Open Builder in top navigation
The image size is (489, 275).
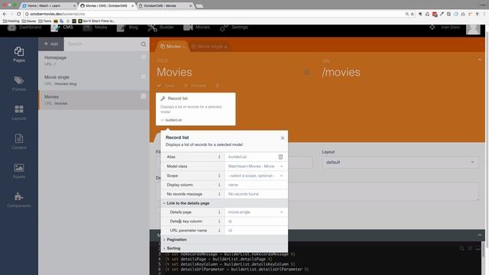(161, 27)
